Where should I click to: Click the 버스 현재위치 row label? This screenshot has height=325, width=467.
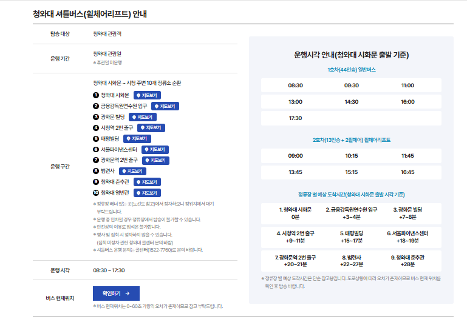coord(60,298)
